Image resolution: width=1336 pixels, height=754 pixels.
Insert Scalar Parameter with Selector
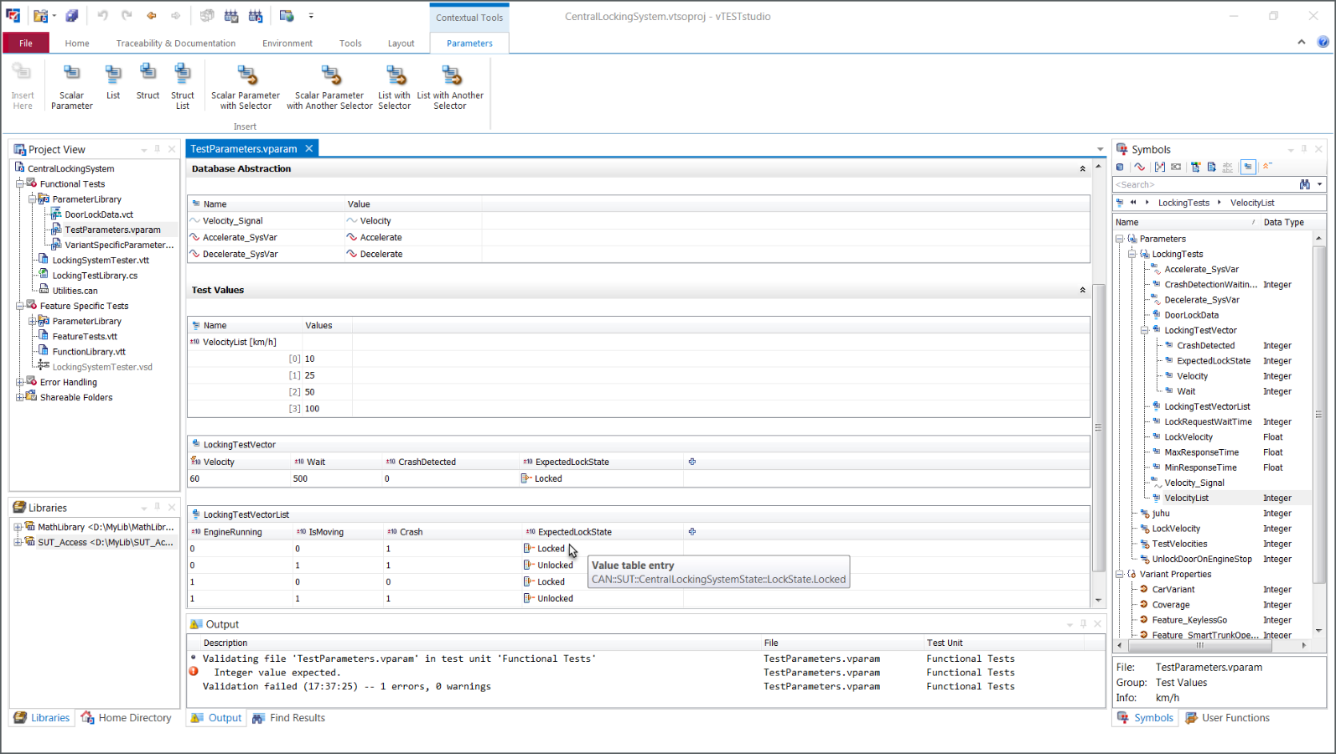(246, 86)
